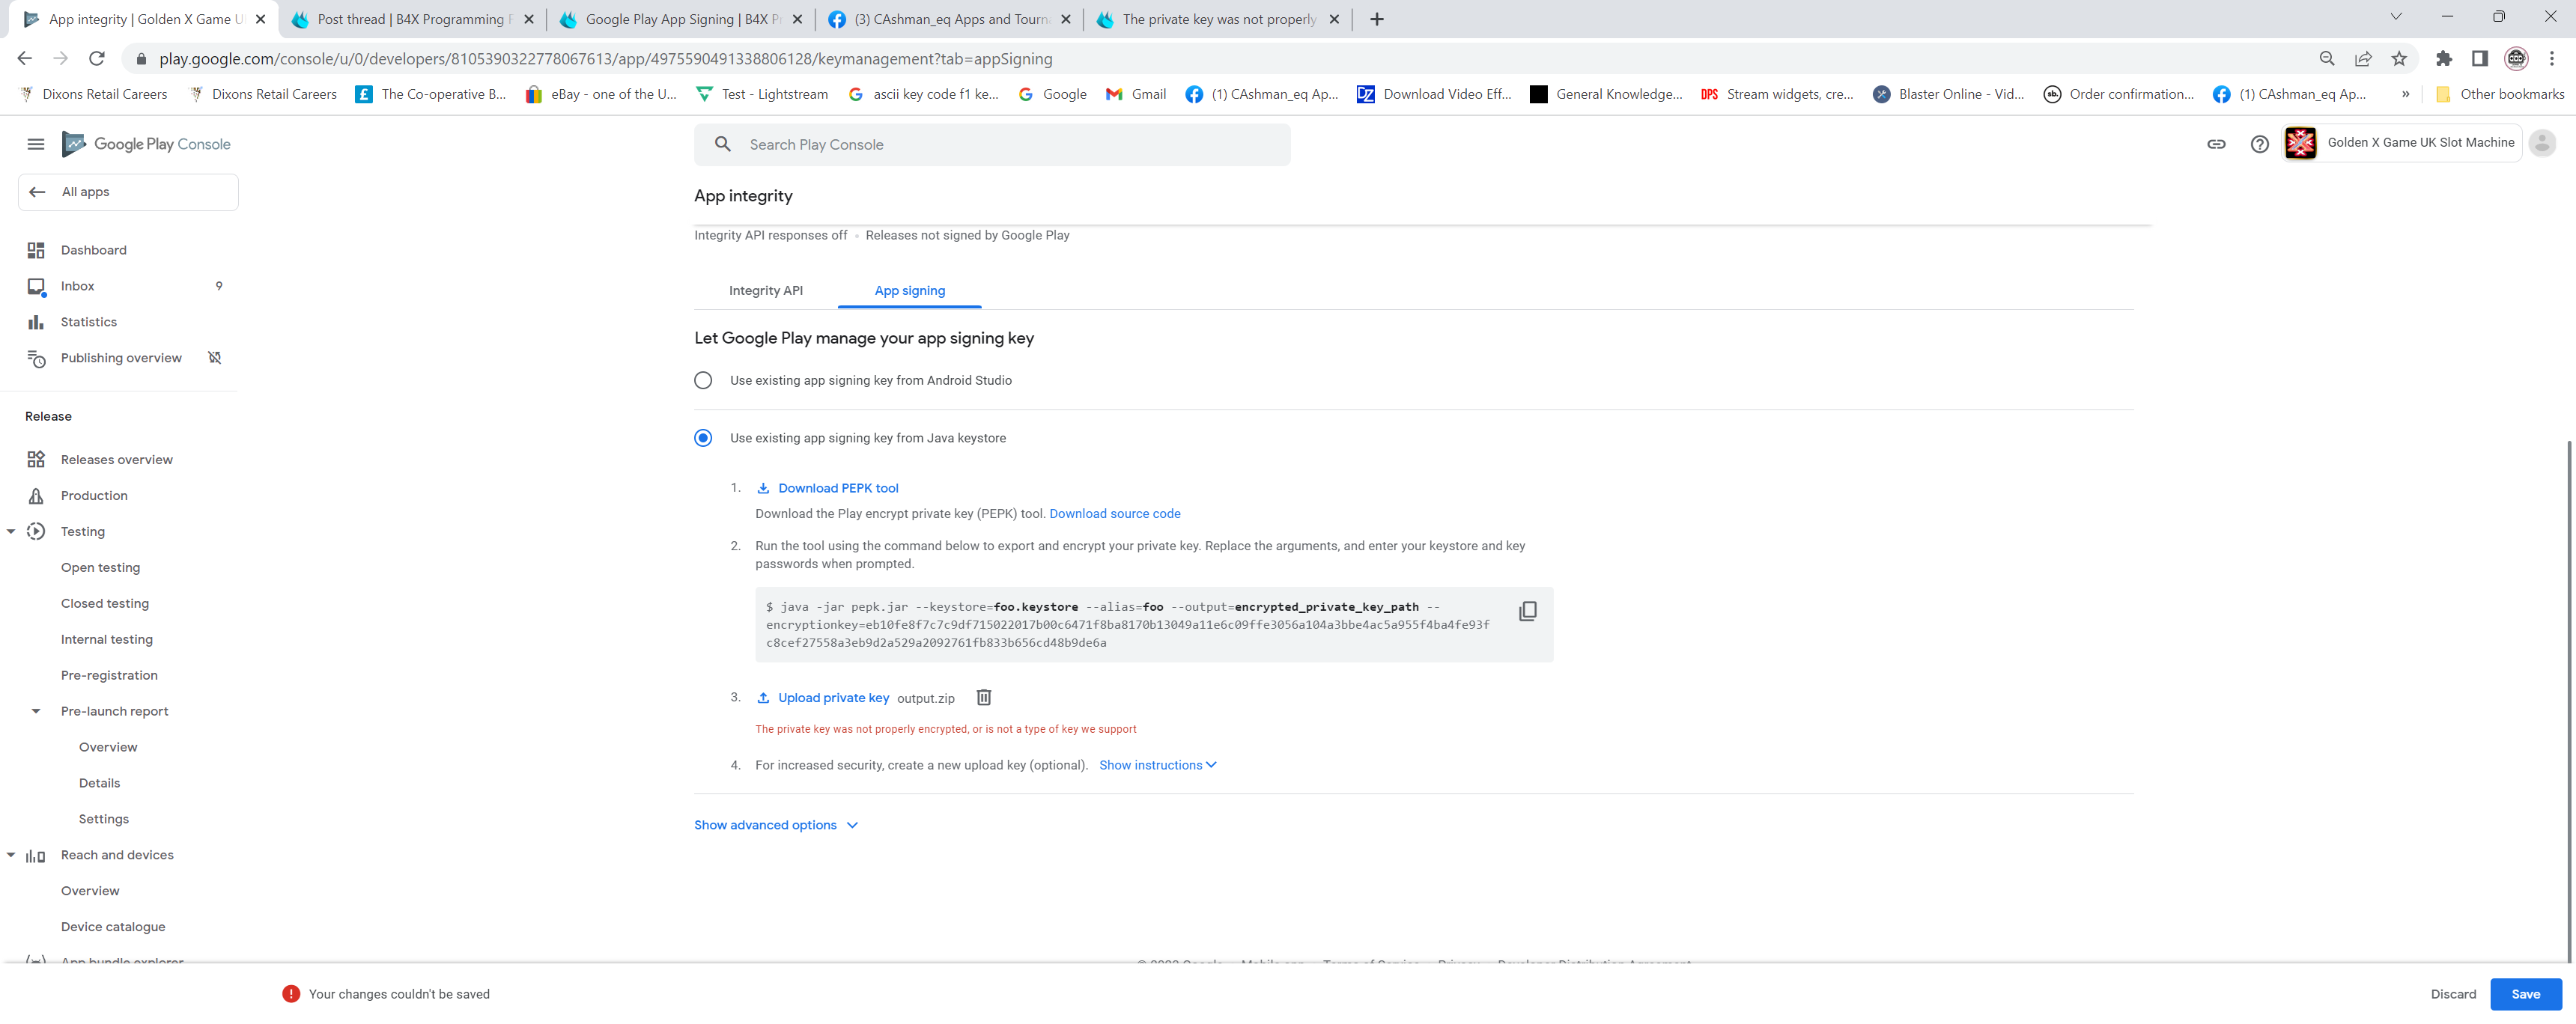Expand Show advanced options

(x=776, y=825)
